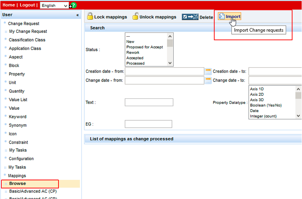302x199 pixels.
Task: Select Accepted in the Status list
Action: pyautogui.click(x=135, y=58)
